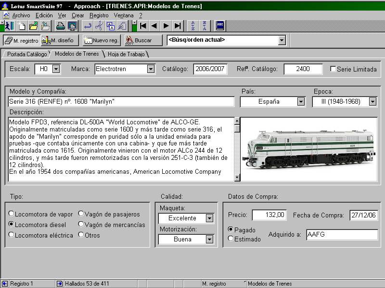The image size is (385, 288).
Task: Expand the Maqueta quality dropdown
Action: (209, 218)
